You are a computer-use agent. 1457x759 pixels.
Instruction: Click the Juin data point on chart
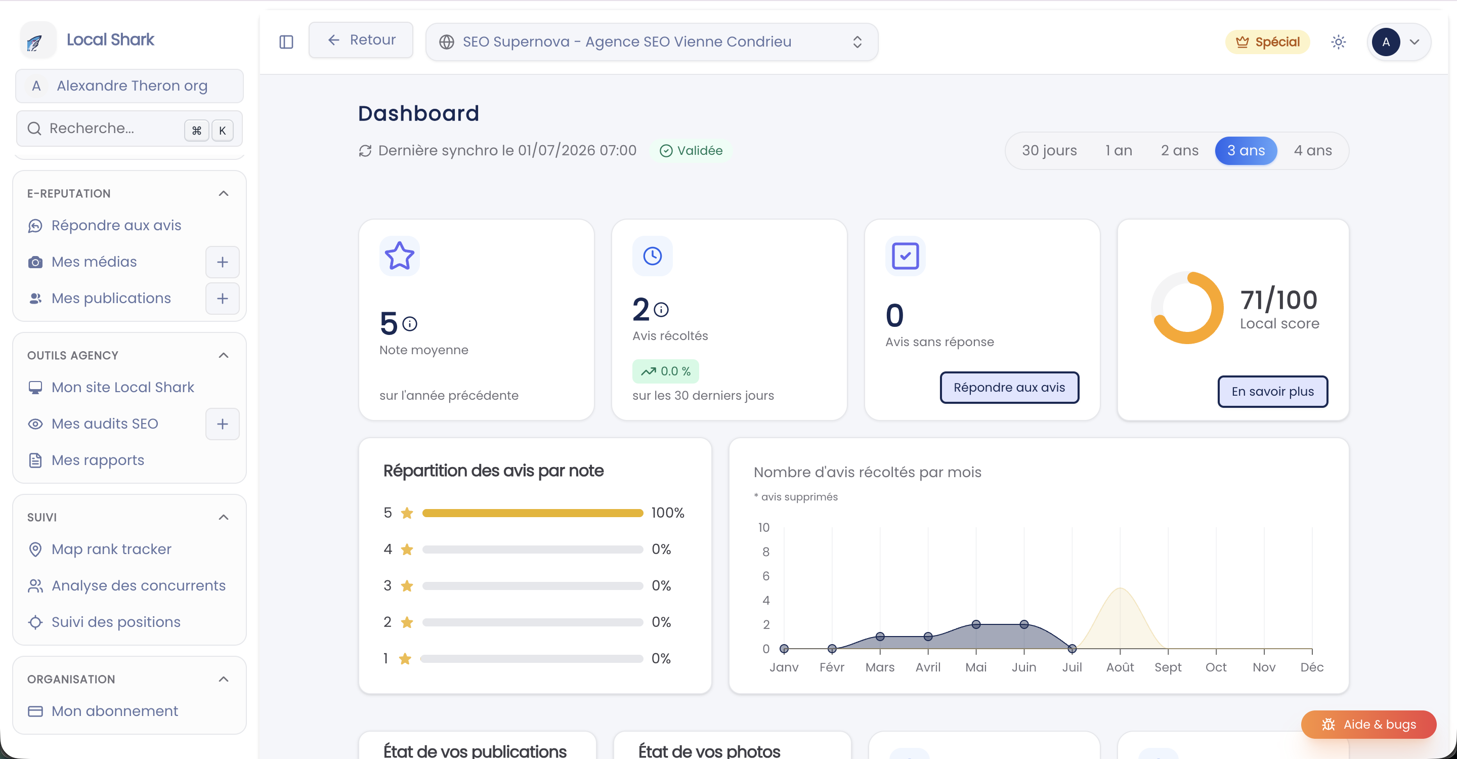[x=1024, y=624]
